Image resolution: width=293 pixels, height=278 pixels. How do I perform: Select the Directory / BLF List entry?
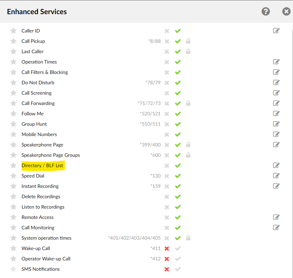click(x=42, y=165)
